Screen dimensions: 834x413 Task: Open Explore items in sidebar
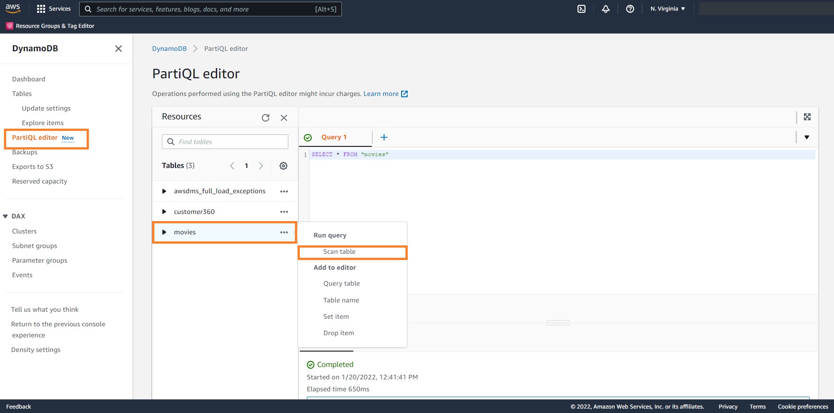point(43,123)
